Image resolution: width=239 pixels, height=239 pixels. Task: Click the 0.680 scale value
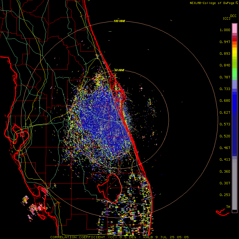225,101
